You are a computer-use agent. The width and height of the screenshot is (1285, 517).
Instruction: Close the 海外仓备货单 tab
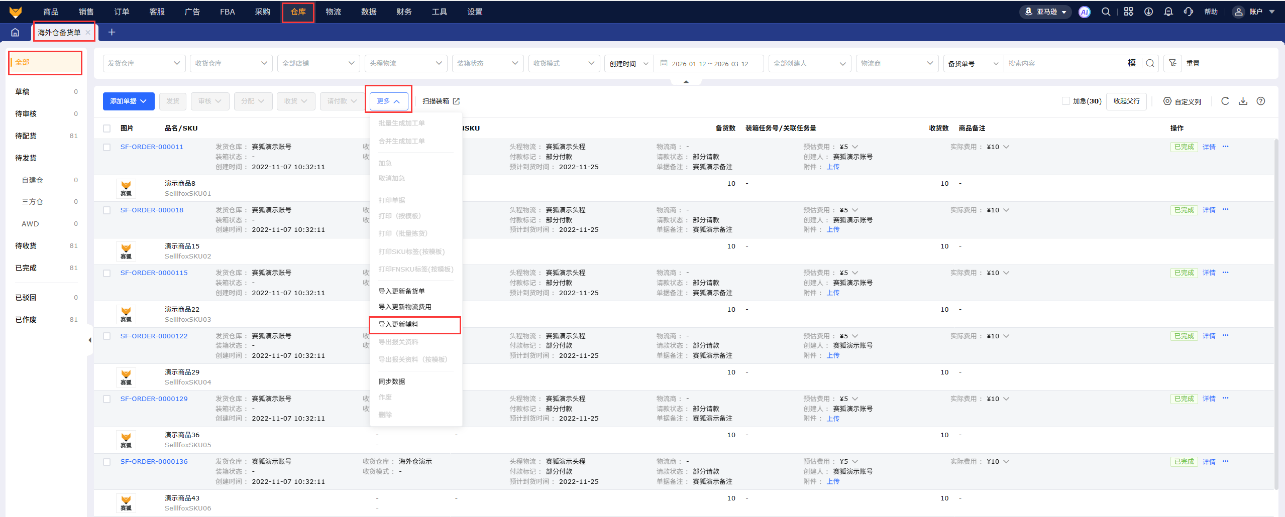point(88,32)
